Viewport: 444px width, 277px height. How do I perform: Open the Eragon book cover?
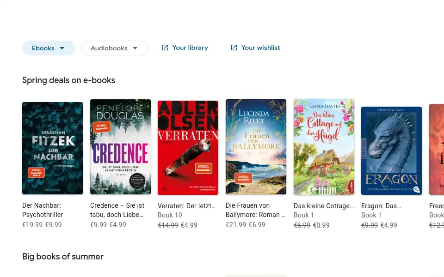point(391,151)
